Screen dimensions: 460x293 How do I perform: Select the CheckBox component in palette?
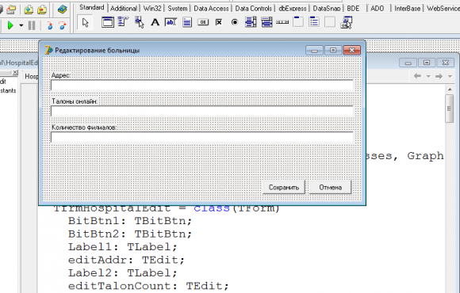point(219,22)
